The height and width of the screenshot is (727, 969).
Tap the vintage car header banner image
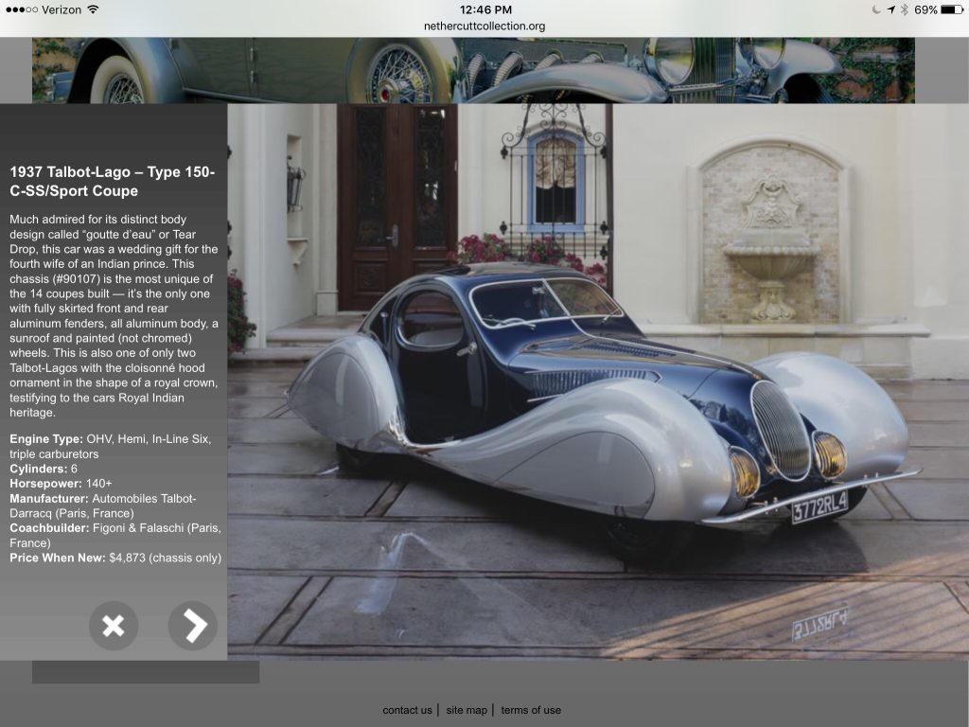tap(473, 70)
